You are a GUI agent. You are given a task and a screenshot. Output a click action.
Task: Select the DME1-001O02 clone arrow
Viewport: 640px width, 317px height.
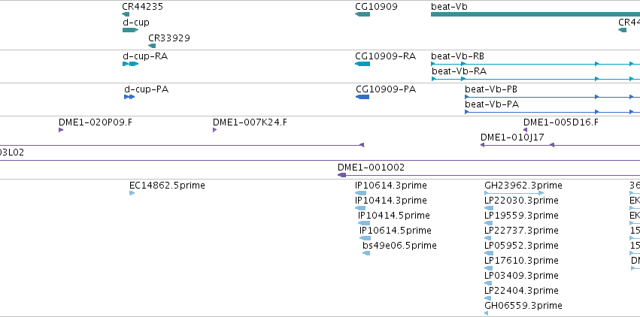pos(342,175)
